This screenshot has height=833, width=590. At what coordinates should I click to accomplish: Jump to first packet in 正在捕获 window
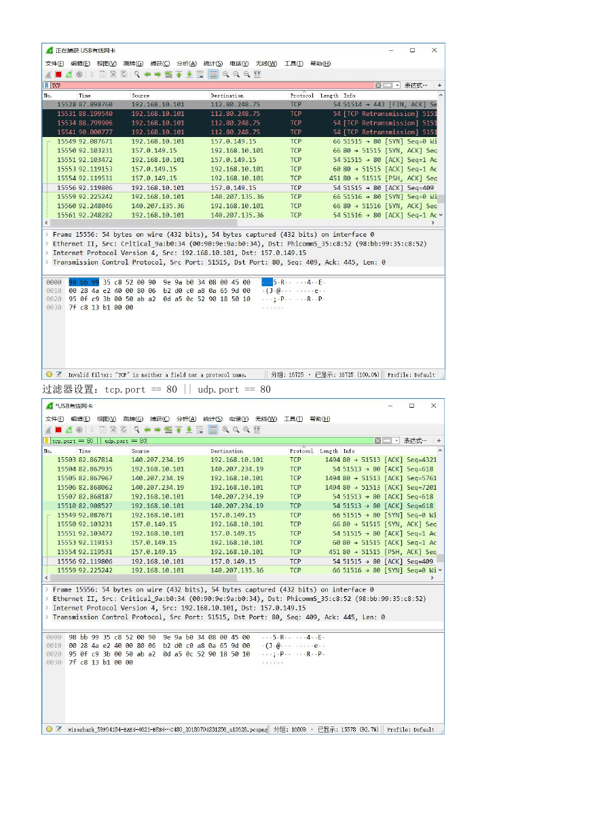[179, 74]
